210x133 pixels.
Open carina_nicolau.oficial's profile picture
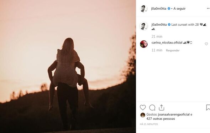click(144, 44)
